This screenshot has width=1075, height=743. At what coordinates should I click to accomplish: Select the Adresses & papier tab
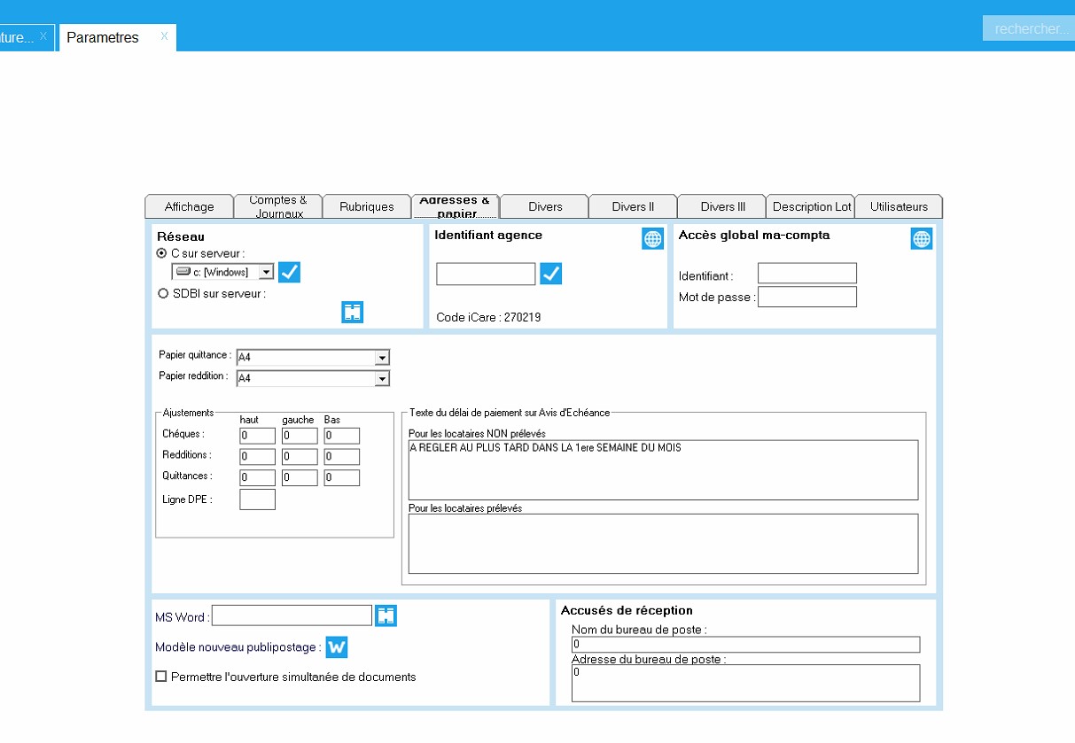tap(456, 206)
